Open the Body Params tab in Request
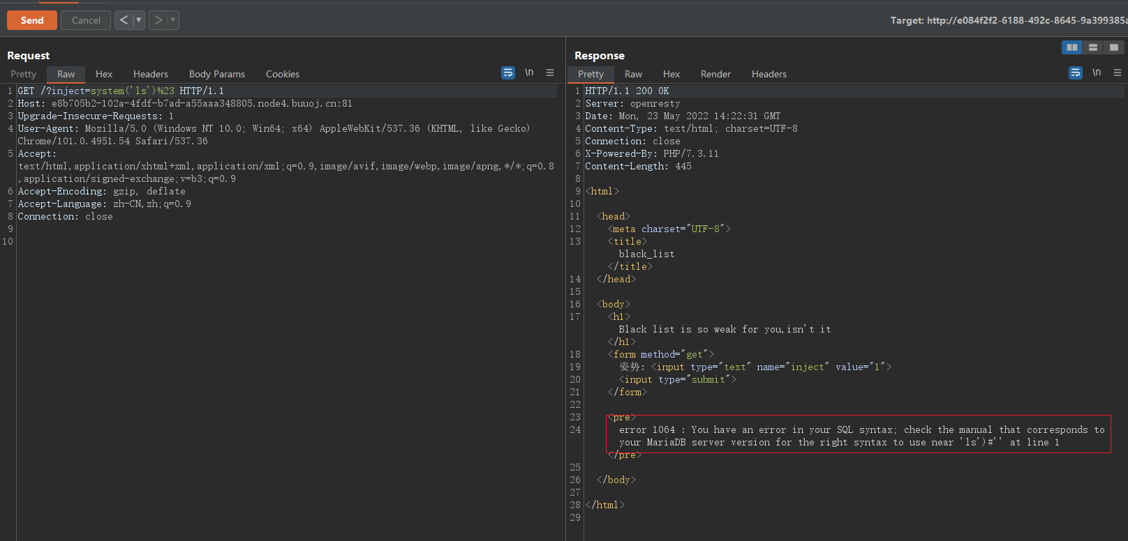Image resolution: width=1128 pixels, height=541 pixels. (216, 74)
